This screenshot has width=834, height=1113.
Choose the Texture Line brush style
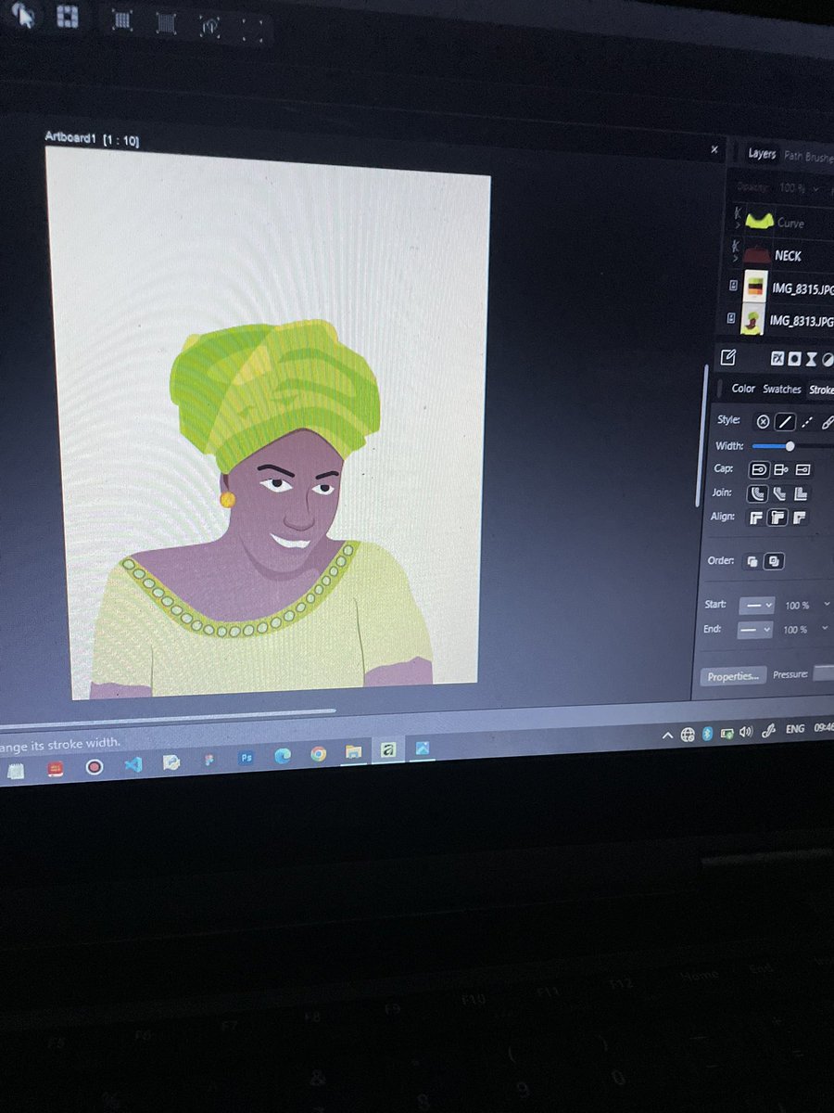(828, 422)
